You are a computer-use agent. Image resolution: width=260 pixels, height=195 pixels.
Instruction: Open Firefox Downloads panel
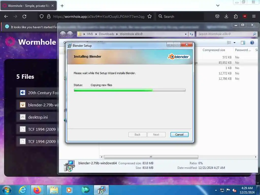tap(226, 16)
